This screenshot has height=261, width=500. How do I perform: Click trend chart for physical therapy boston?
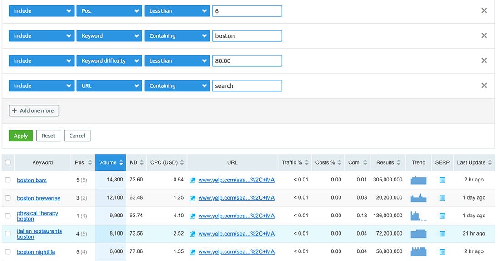pyautogui.click(x=418, y=216)
